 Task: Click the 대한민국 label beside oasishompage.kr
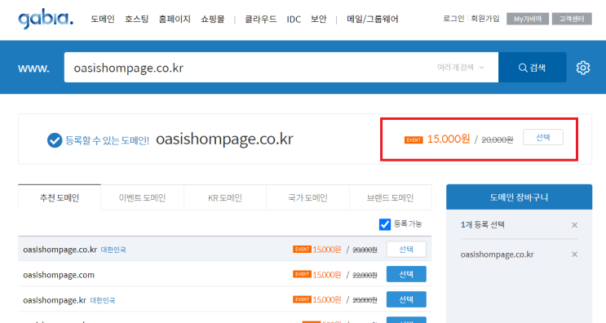click(103, 300)
